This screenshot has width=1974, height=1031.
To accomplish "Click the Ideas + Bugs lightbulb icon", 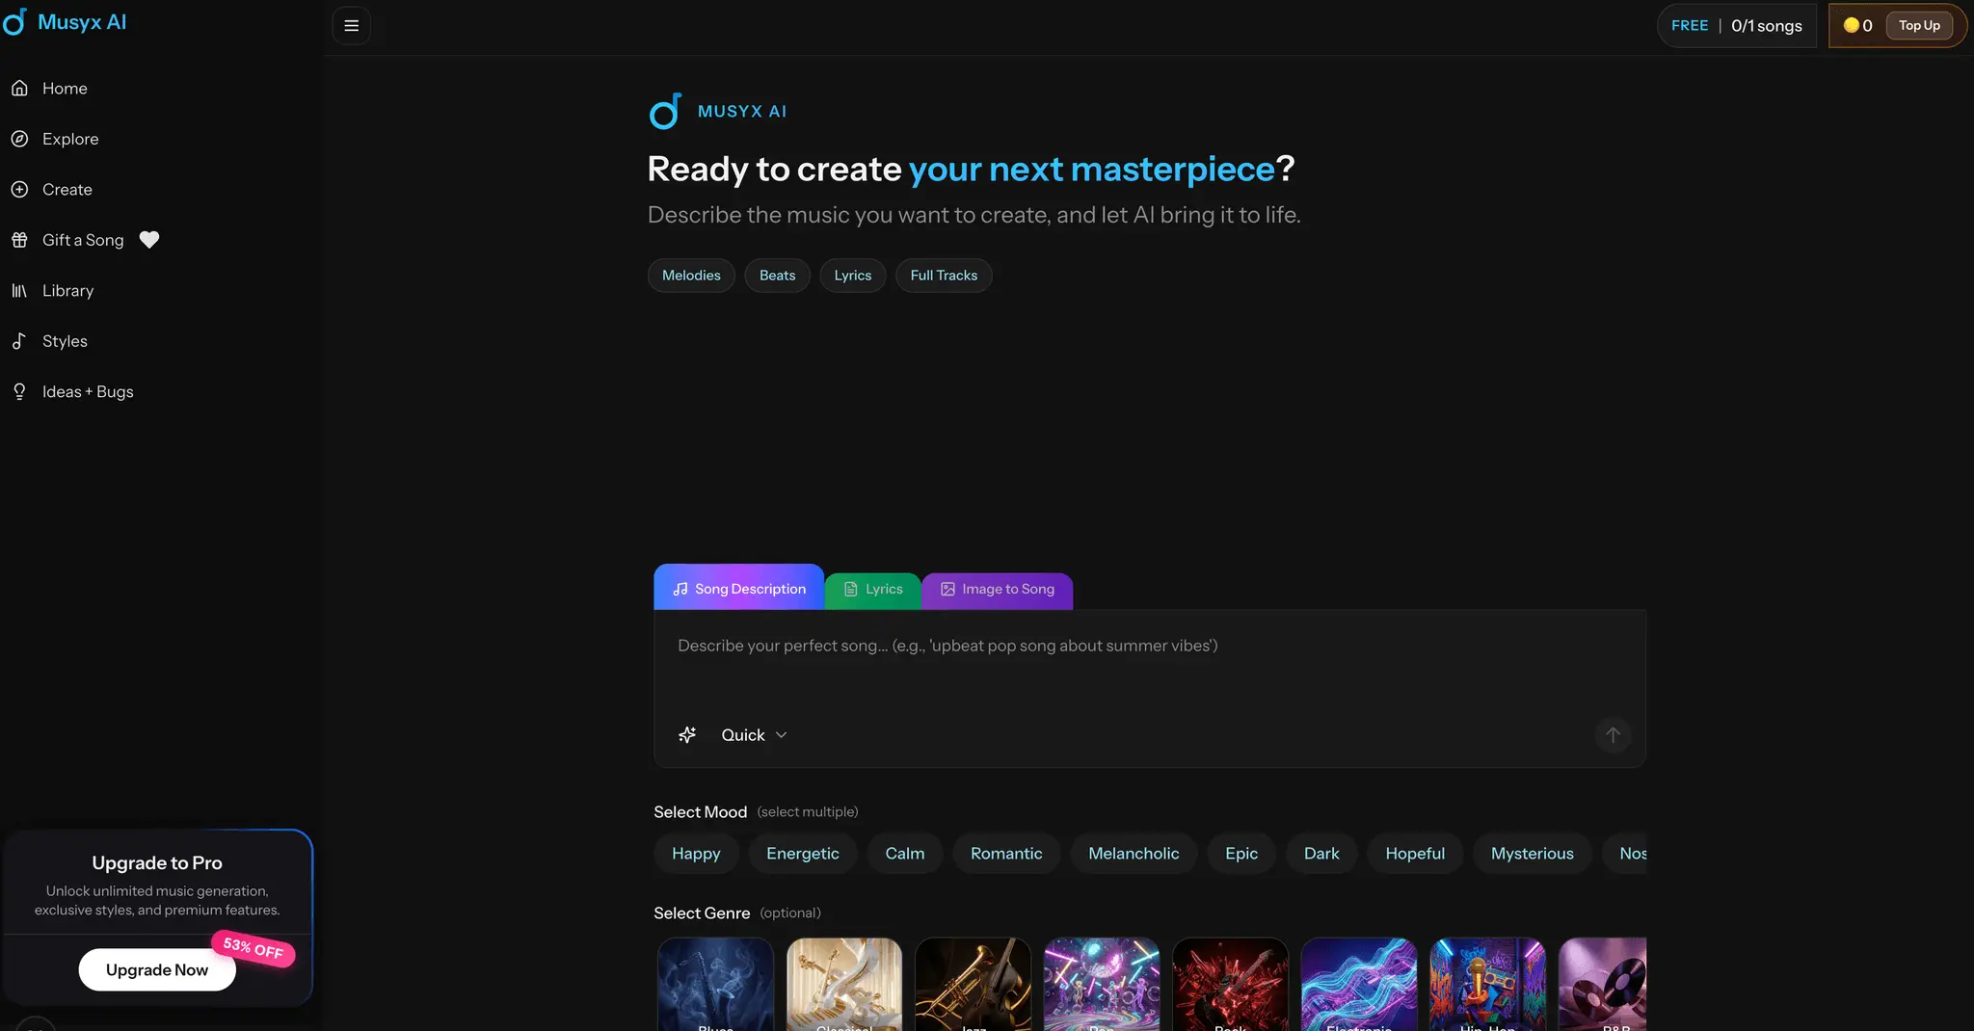I will (19, 392).
